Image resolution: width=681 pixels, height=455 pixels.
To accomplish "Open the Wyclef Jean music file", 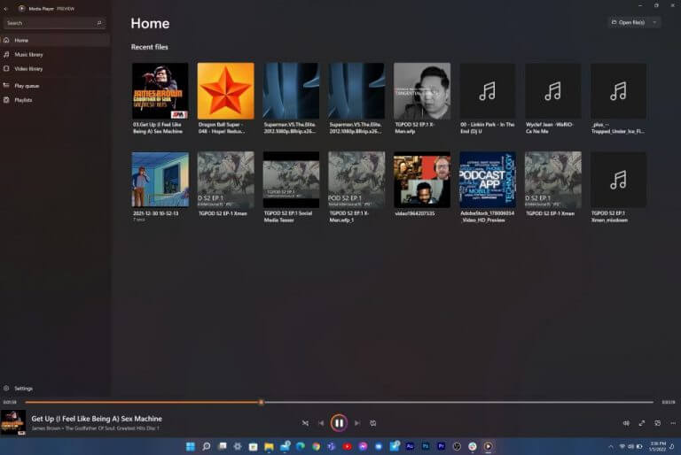I will coord(553,90).
